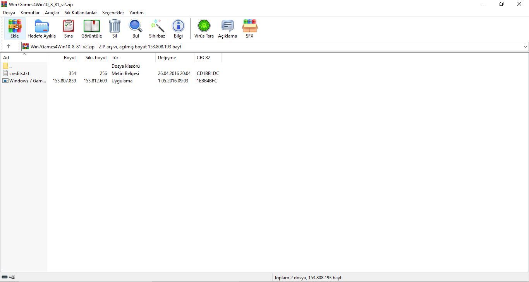Sort by the Ad column header

[24, 58]
